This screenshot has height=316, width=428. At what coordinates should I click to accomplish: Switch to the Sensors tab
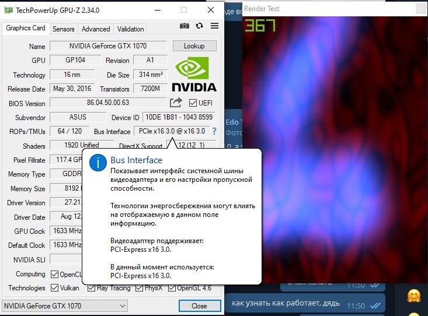coord(63,29)
